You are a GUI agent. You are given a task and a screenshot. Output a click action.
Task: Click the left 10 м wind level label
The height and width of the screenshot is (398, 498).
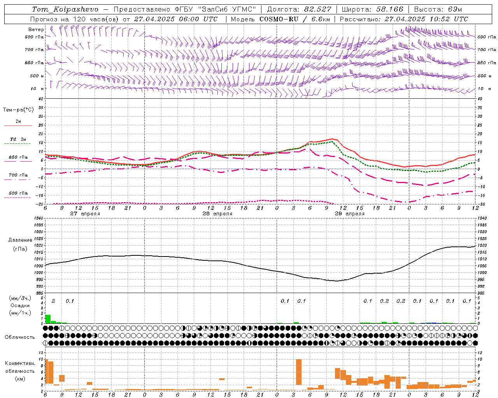pyautogui.click(x=37, y=89)
